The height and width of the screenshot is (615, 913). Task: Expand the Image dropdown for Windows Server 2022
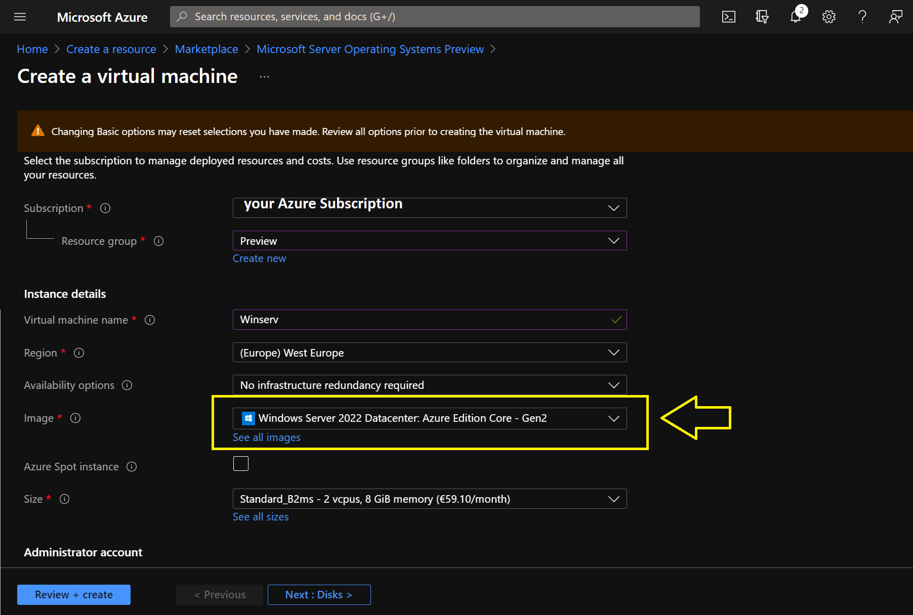(x=429, y=418)
